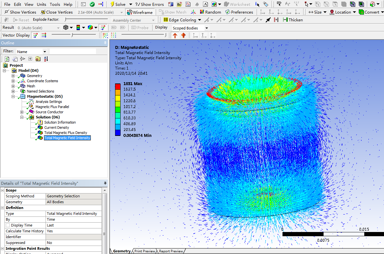384x254 pixels.
Task: Enable the Display Time checkbox
Action: point(8,225)
